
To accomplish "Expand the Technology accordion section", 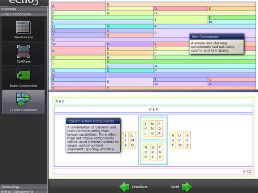I will 24,187.
